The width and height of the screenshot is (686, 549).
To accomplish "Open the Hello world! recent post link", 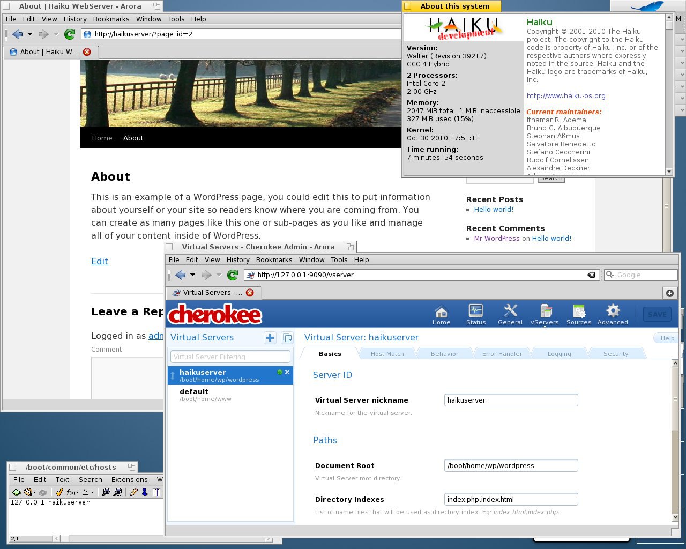I will pos(494,210).
